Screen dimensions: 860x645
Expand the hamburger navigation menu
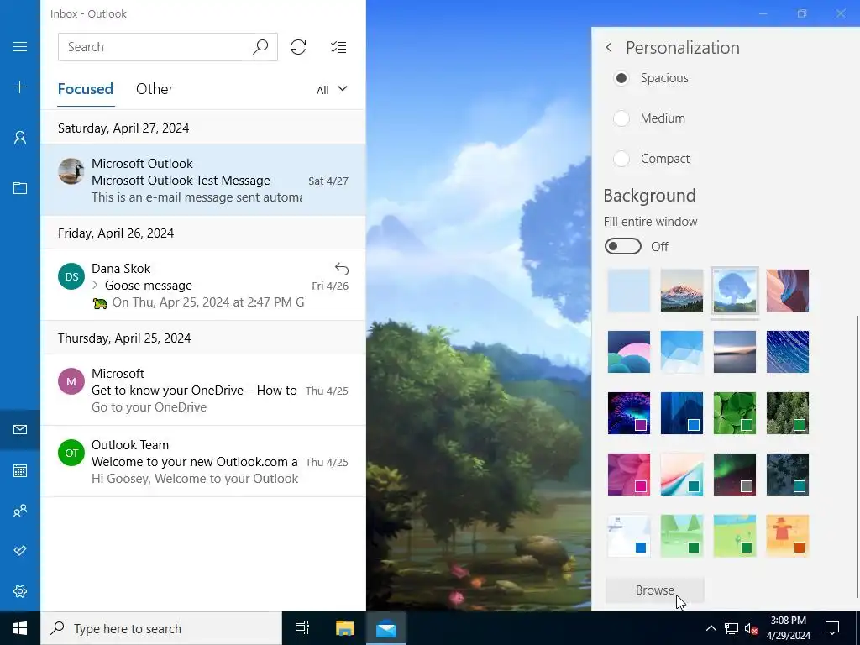20,47
